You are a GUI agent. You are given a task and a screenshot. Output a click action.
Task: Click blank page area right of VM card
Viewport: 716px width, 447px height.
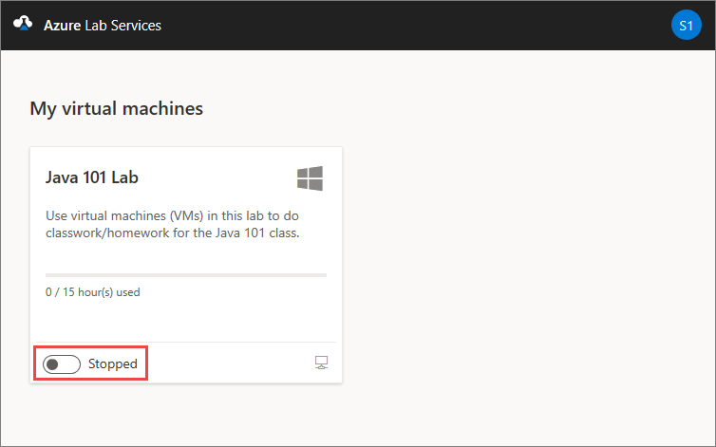522,266
